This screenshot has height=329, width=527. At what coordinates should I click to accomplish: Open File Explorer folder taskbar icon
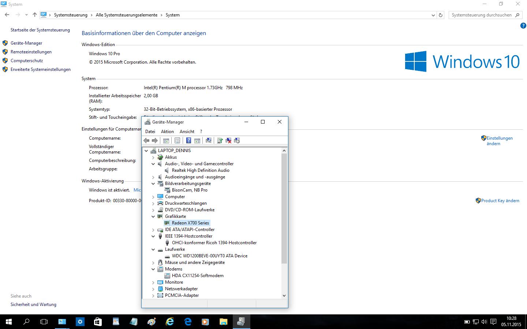pos(224,322)
